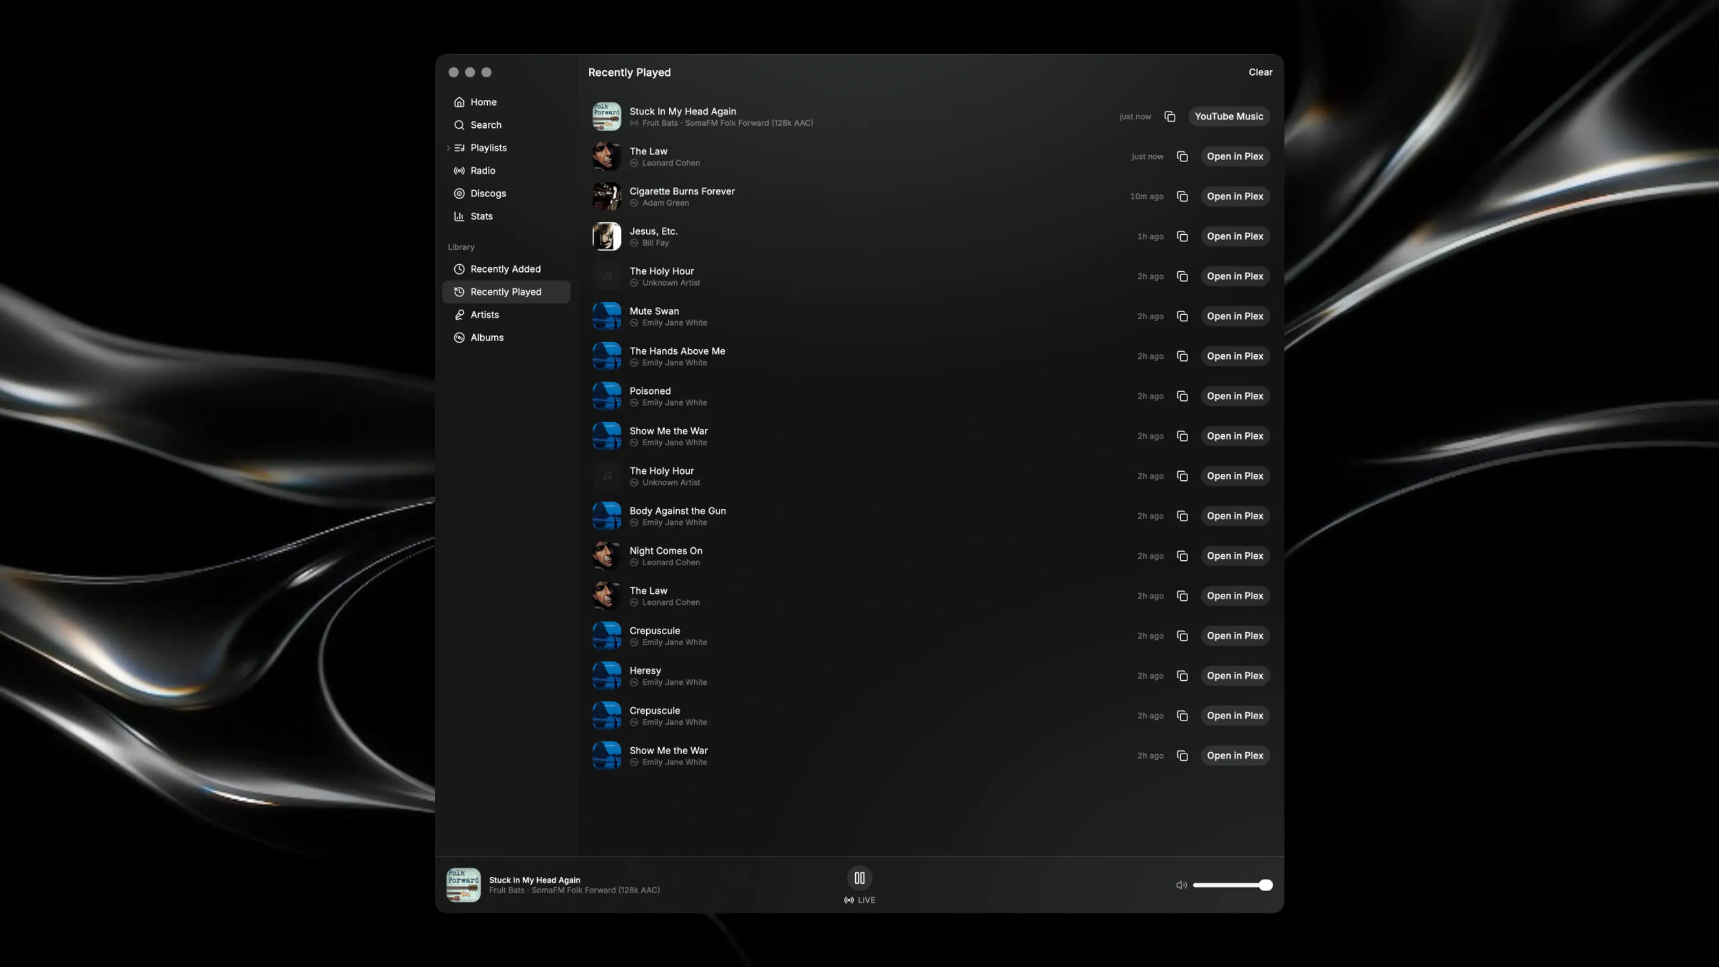Screen dimensions: 1719x967
Task: Click the Home icon in sidebar
Action: coord(459,102)
